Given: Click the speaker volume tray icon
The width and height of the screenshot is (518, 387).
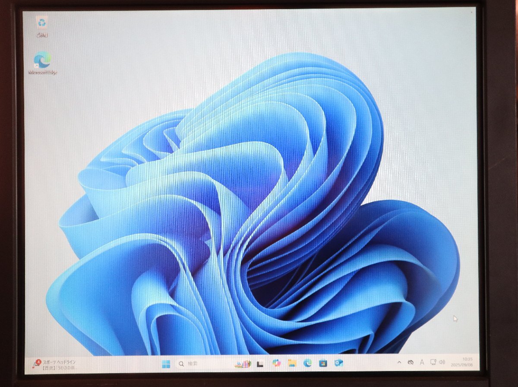Looking at the screenshot, I should coord(442,362).
